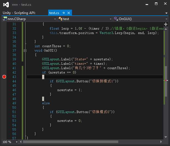Click GUILayout.Label("State=" line
This screenshot has width=170, height=146.
[77, 59]
